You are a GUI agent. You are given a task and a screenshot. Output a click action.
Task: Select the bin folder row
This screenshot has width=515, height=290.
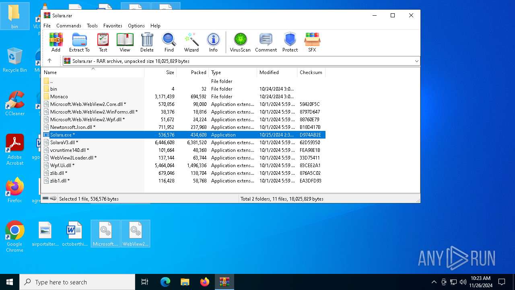tap(183, 89)
